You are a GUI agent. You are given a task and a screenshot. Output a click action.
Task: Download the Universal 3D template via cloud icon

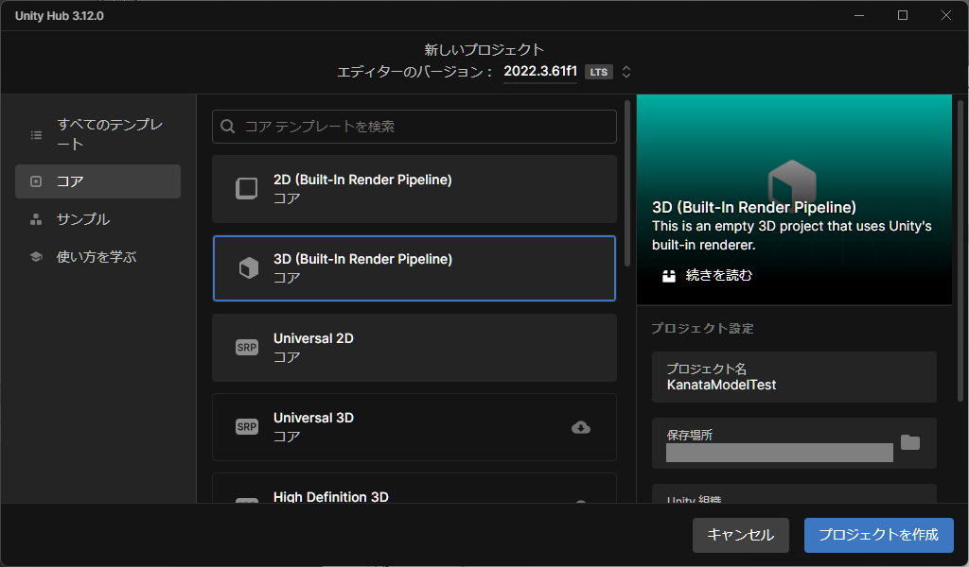click(581, 427)
